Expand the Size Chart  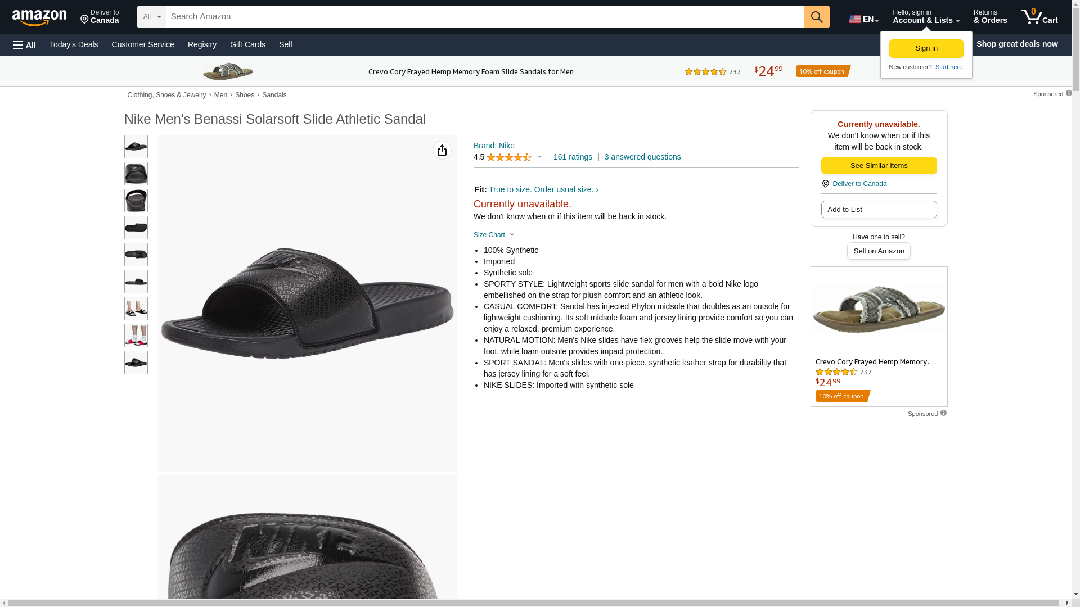click(494, 235)
